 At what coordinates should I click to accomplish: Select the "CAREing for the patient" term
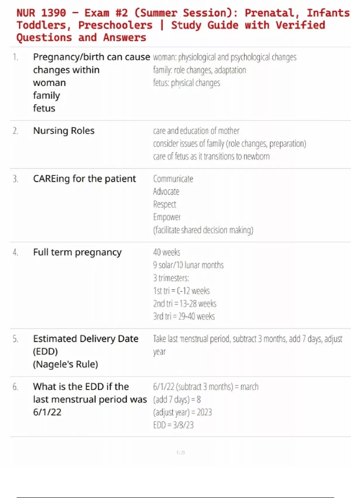(x=84, y=179)
